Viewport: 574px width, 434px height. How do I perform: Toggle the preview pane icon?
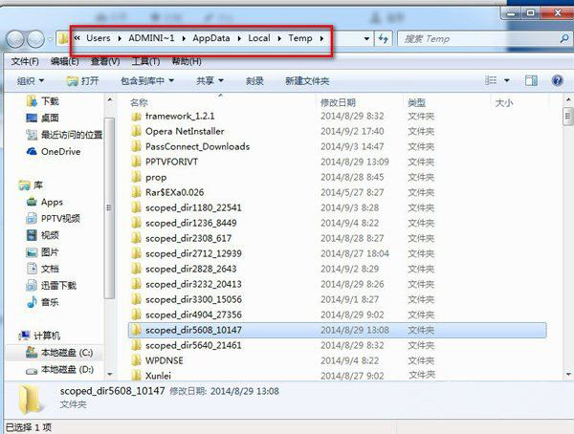tap(531, 80)
